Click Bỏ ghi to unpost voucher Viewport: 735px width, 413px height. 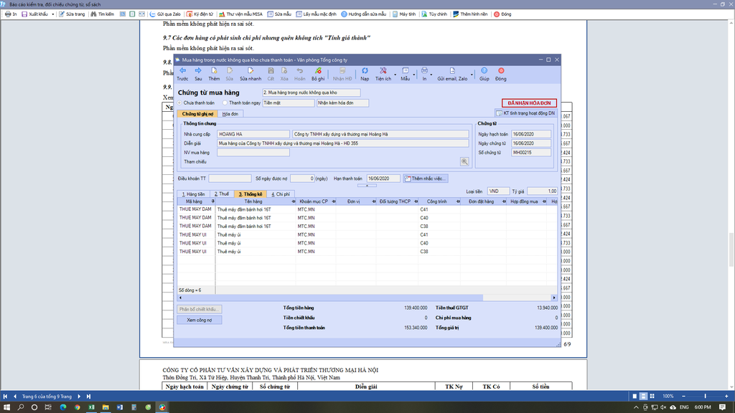[x=318, y=74]
